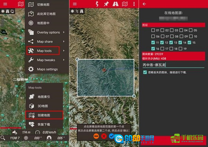Confirm selection with blue checkmark

112,136
